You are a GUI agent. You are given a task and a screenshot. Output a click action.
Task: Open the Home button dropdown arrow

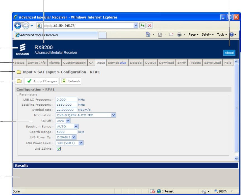click(154, 34)
